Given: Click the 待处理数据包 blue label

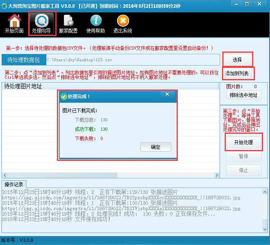Looking at the screenshot, I should [x=24, y=60].
